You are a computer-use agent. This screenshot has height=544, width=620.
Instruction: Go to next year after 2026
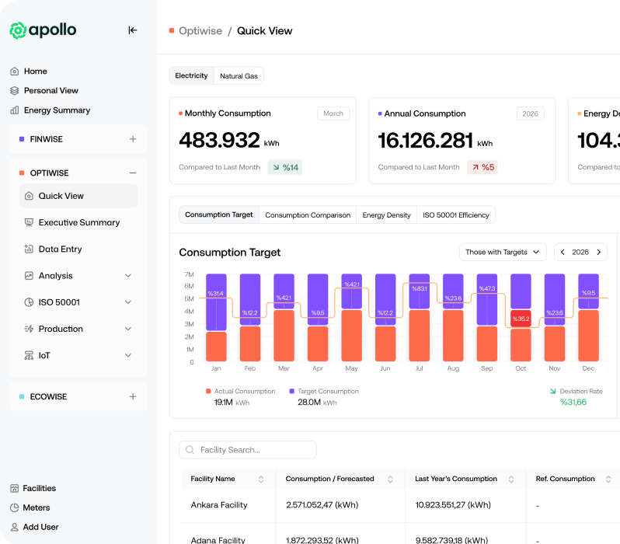tap(598, 253)
